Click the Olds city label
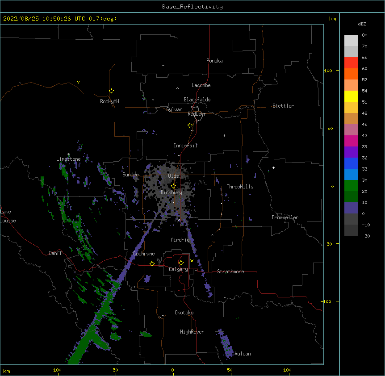385x376 pixels. click(173, 176)
